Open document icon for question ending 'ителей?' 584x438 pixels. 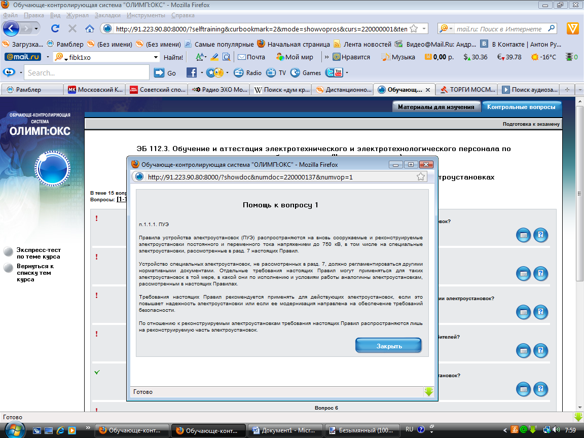(523, 350)
